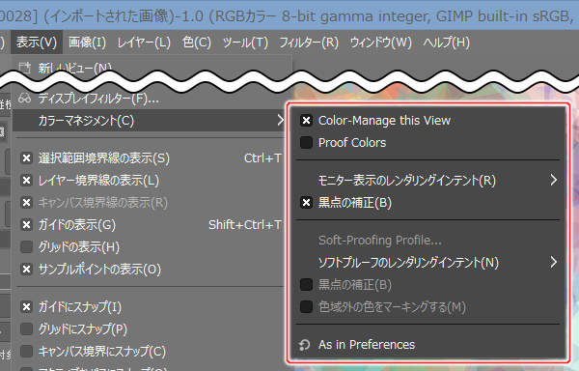Open the ウィンドウ(W) menu

[381, 43]
